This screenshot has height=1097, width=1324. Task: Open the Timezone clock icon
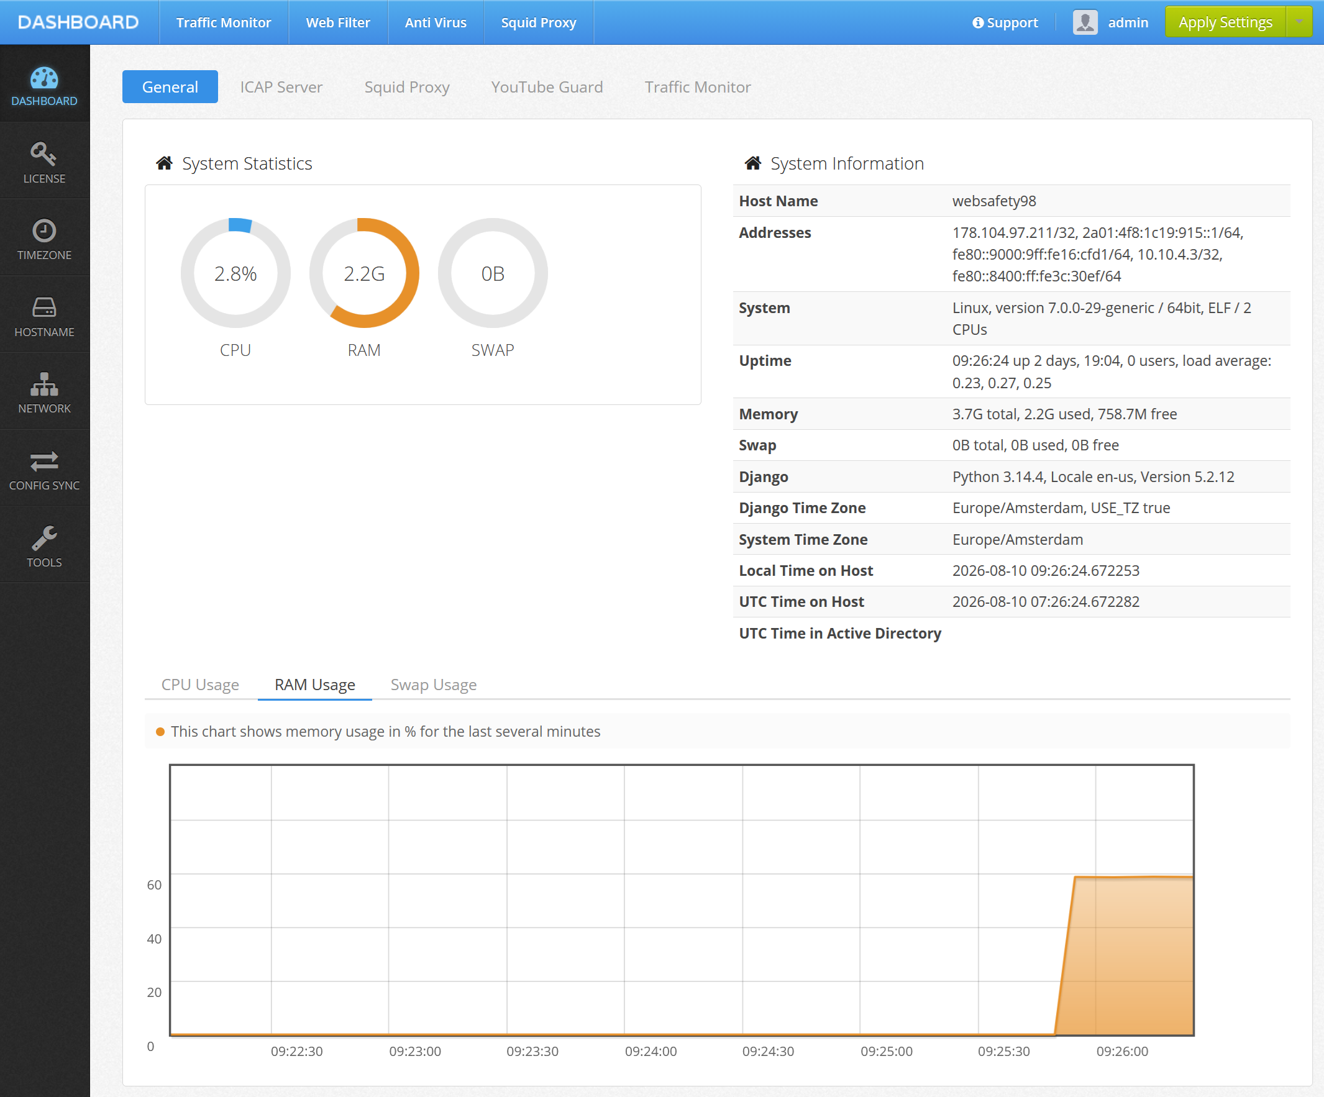click(x=44, y=230)
